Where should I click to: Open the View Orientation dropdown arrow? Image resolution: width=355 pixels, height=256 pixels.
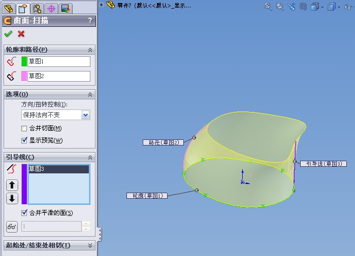(322, 8)
